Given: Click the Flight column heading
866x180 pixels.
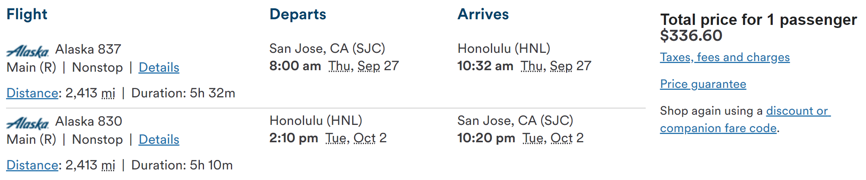Looking at the screenshot, I should [x=27, y=14].
